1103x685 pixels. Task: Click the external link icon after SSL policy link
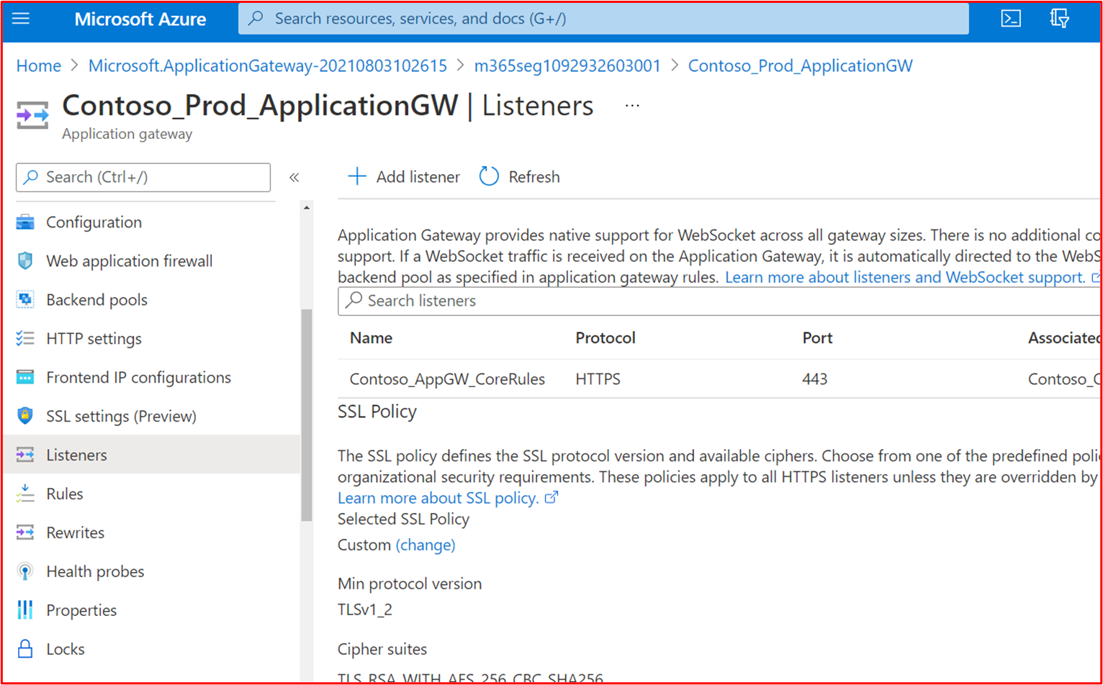point(551,497)
